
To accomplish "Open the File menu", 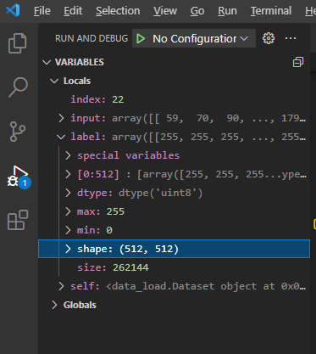I will (42, 11).
